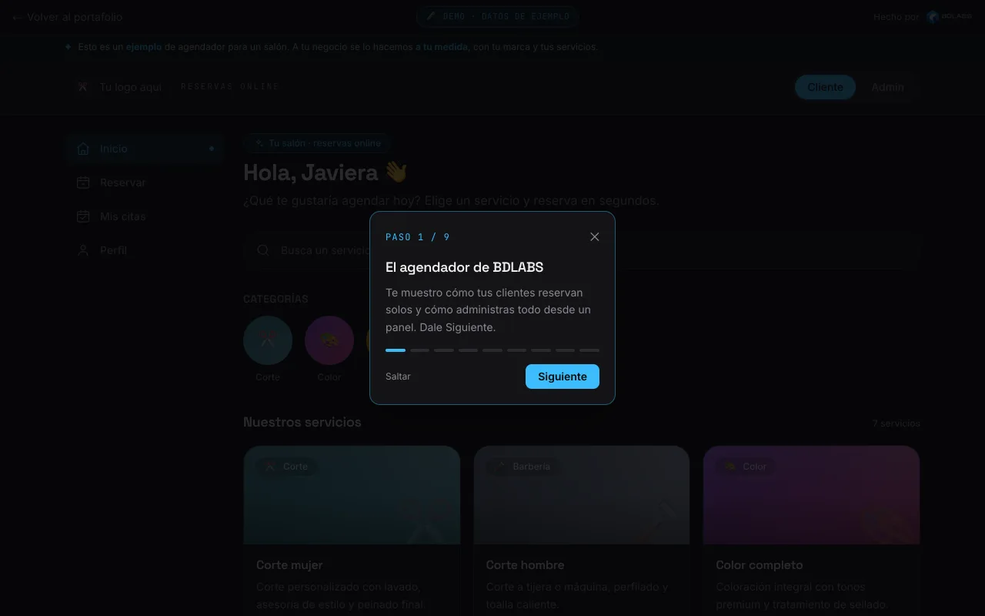This screenshot has height=616, width=985.
Task: Go back via Volver al portafolio
Action: 67,17
